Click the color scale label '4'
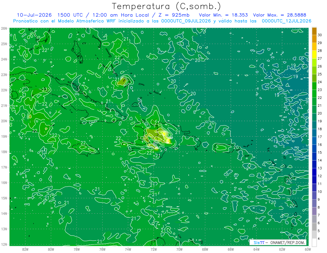 pos(319,239)
